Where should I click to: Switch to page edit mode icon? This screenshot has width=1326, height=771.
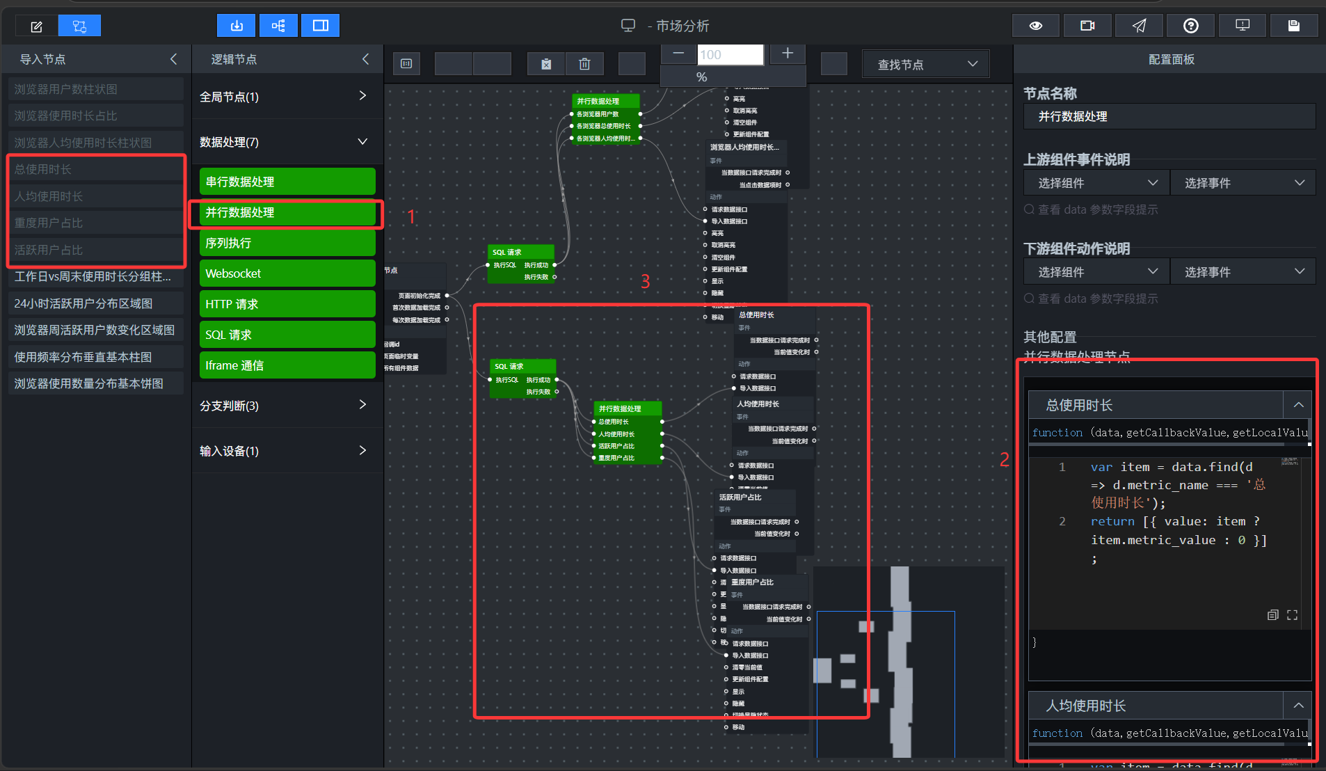click(37, 26)
